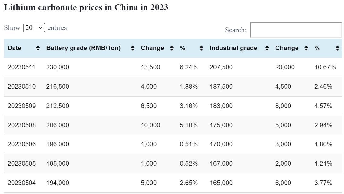The width and height of the screenshot is (344, 194).
Task: Click the 10.67% industrial change value
Action: [325, 67]
